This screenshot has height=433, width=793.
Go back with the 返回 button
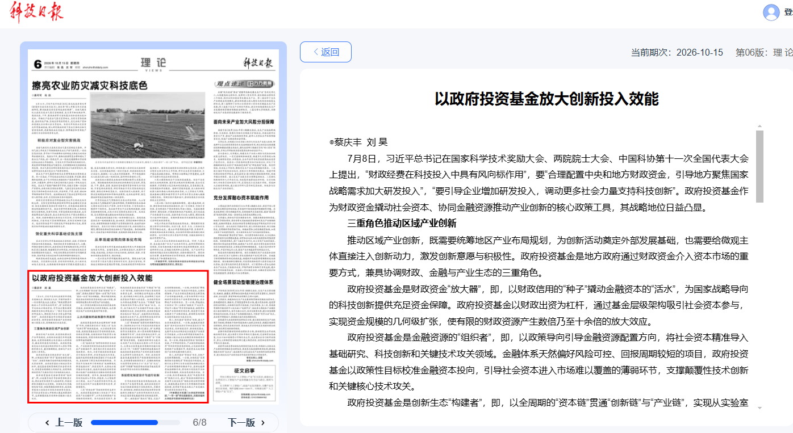pos(325,52)
